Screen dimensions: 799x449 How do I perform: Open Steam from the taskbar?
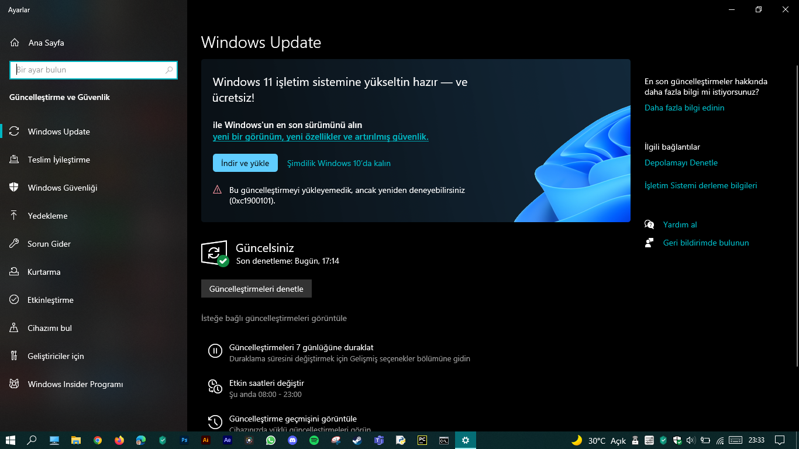click(x=357, y=440)
